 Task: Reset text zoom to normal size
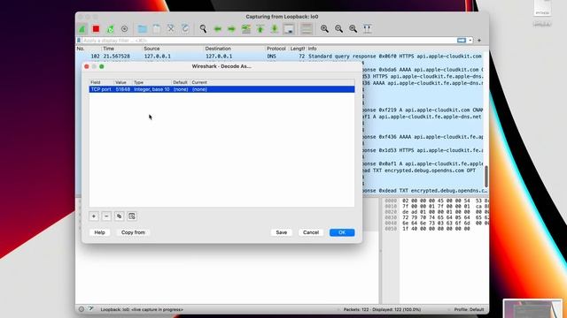click(353, 29)
